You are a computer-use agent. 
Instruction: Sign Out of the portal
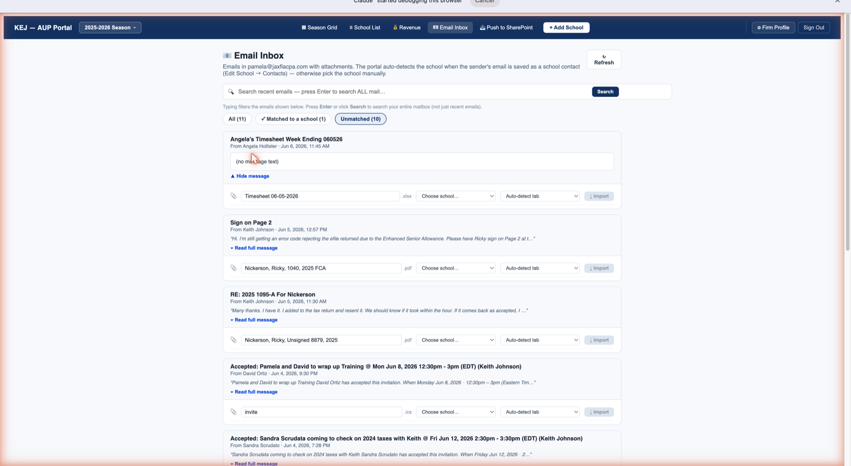[x=813, y=28]
